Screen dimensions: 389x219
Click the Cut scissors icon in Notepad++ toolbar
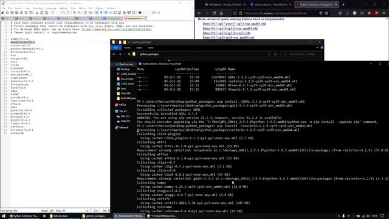tap(37, 12)
